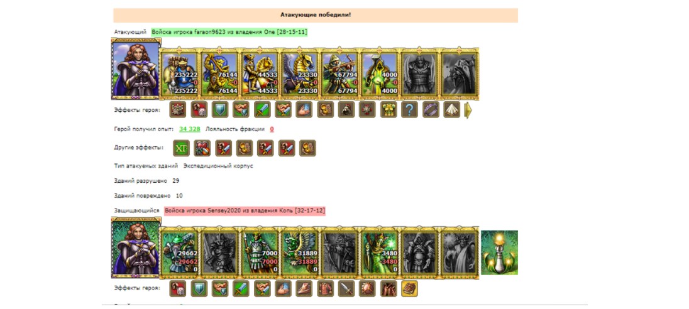Click the golden armor hero effect icon
The height and width of the screenshot is (309, 689).
point(388,110)
